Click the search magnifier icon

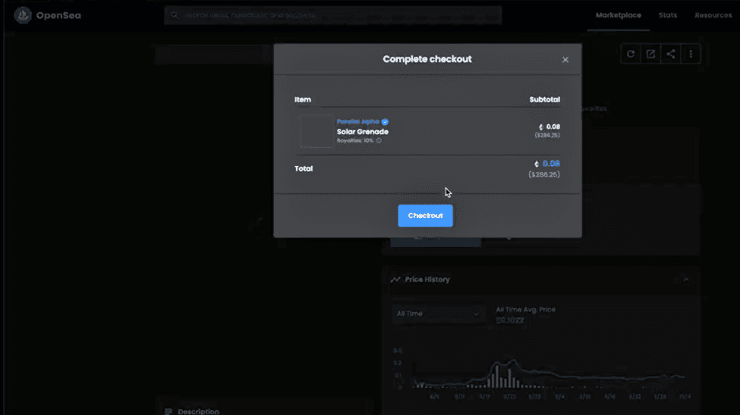click(175, 15)
